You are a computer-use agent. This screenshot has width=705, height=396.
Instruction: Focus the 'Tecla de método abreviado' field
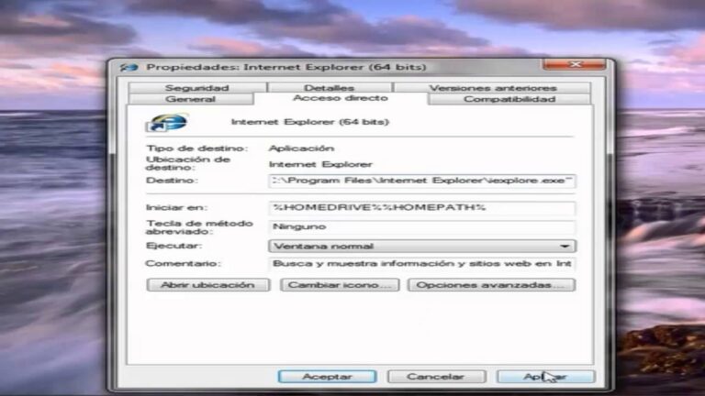point(422,226)
